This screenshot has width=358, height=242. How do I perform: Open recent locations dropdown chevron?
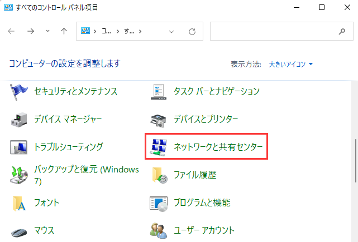click(x=47, y=31)
